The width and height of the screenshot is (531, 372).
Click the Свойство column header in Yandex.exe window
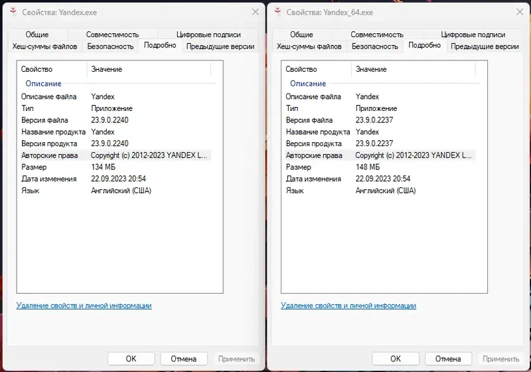(x=52, y=70)
